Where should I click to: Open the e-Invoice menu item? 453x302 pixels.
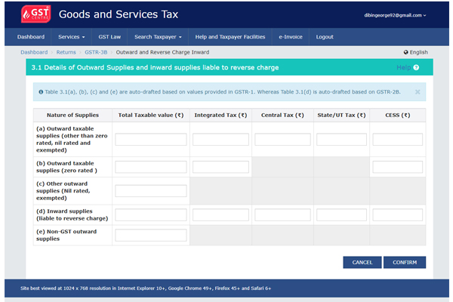coord(291,37)
